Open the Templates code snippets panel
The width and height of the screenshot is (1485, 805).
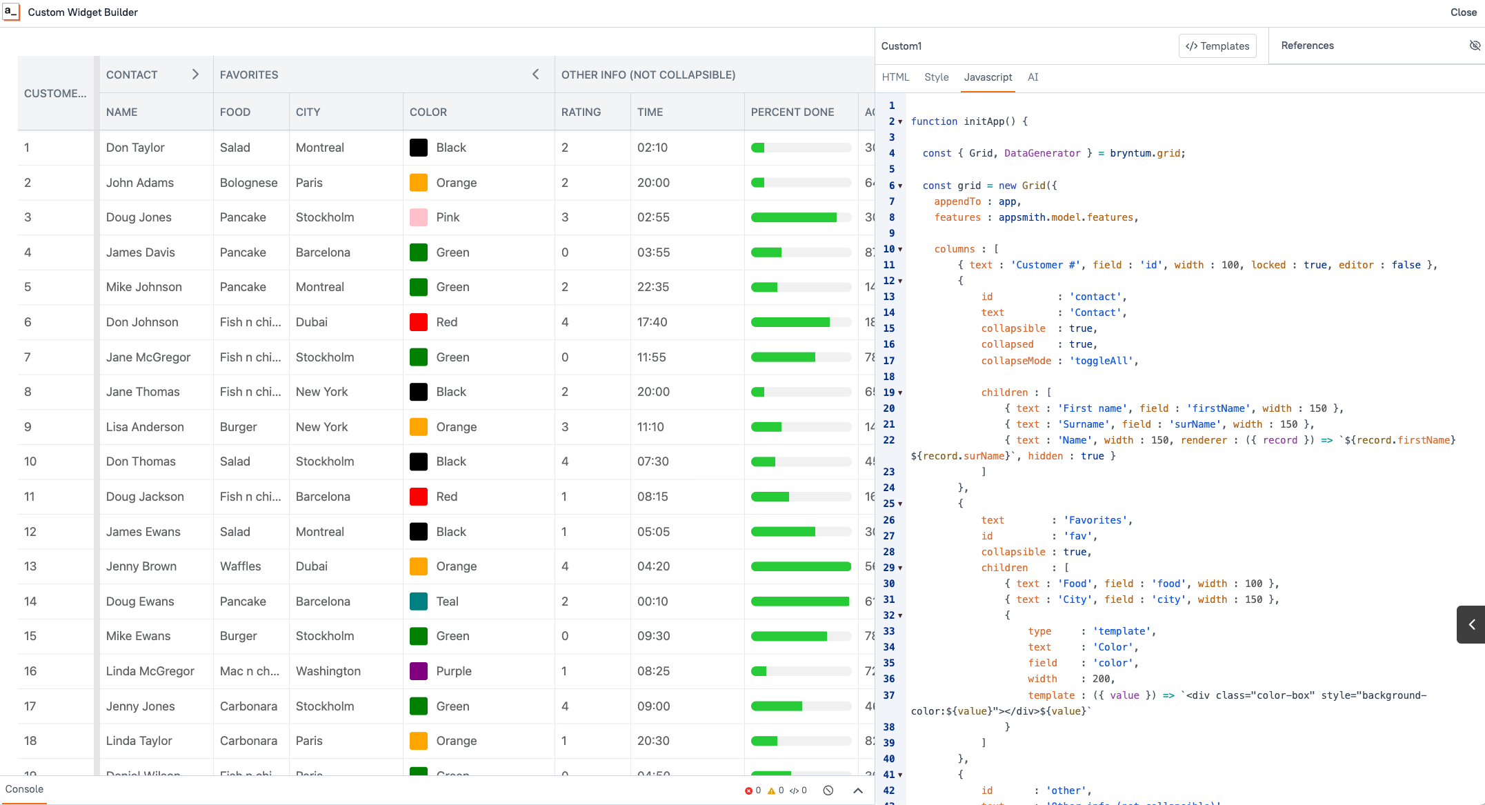(1217, 46)
